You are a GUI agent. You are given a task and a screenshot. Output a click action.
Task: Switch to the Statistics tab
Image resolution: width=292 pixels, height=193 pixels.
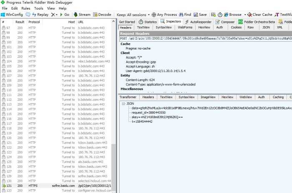point(148,22)
